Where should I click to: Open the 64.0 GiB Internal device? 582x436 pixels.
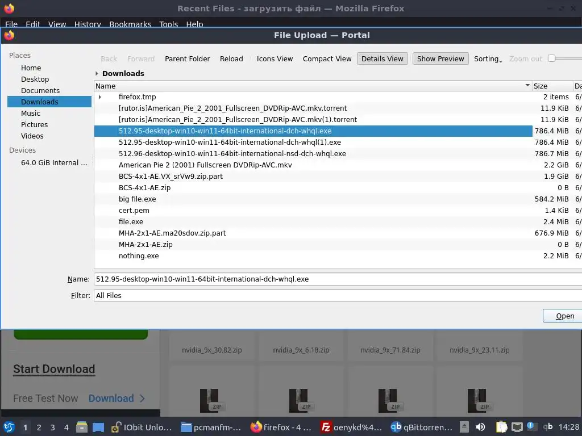49,163
